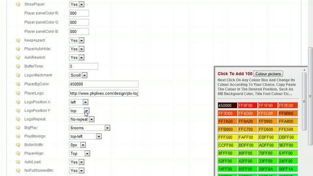The height and width of the screenshot is (176, 313).
Task: Select the 24FF00 colour box
Action: click(288, 161)
